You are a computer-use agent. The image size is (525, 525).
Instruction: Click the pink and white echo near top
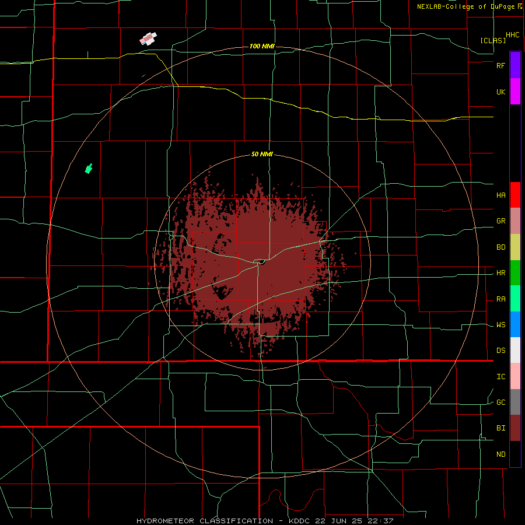[x=148, y=39]
